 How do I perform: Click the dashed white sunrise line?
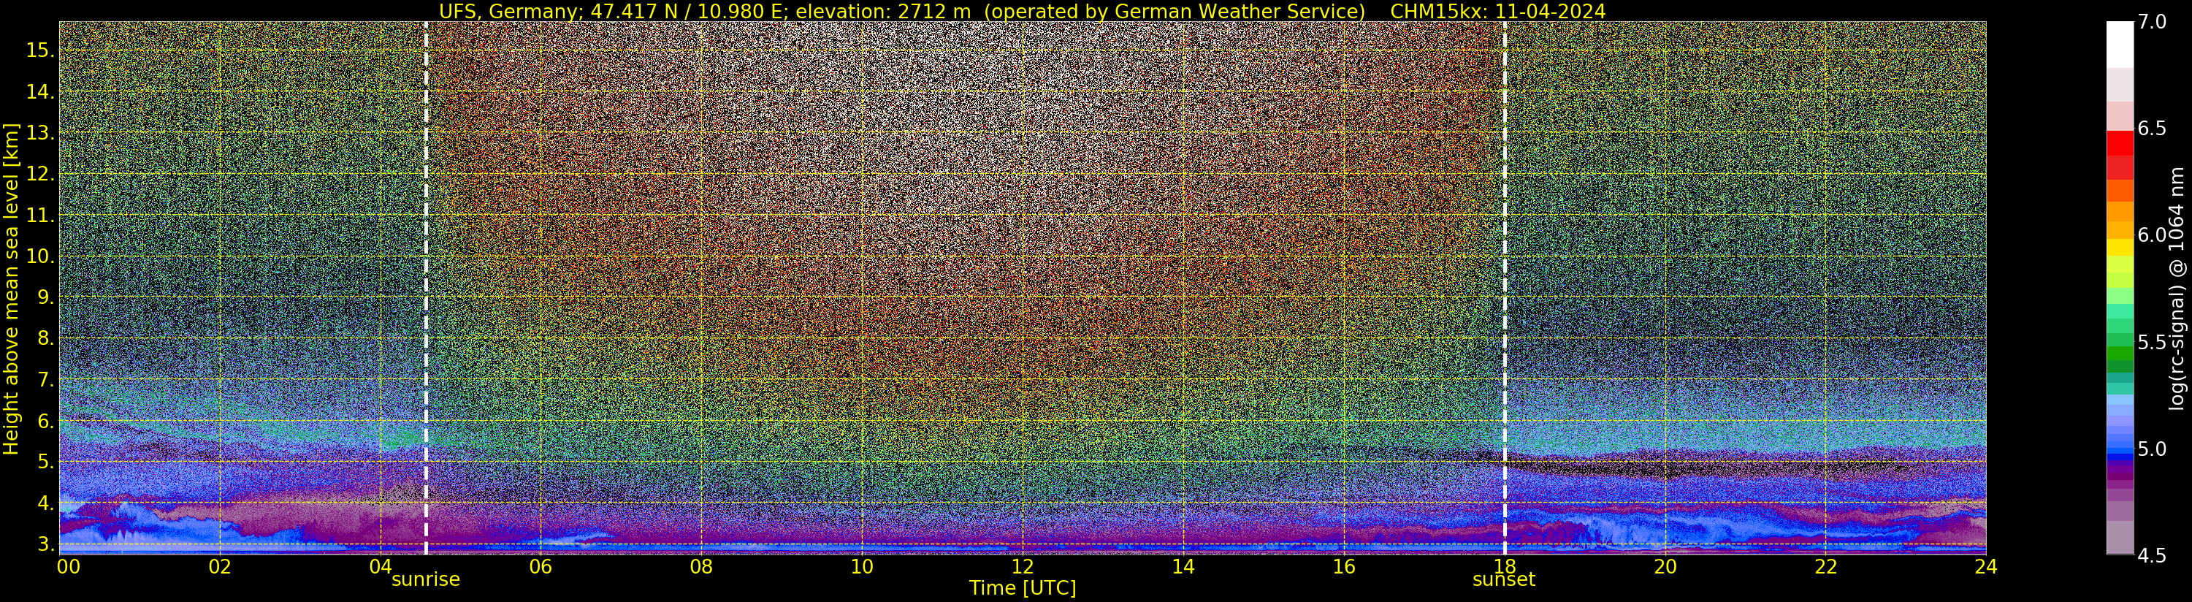[x=425, y=288]
